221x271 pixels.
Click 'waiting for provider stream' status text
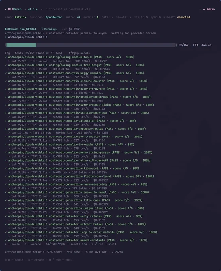133,33
